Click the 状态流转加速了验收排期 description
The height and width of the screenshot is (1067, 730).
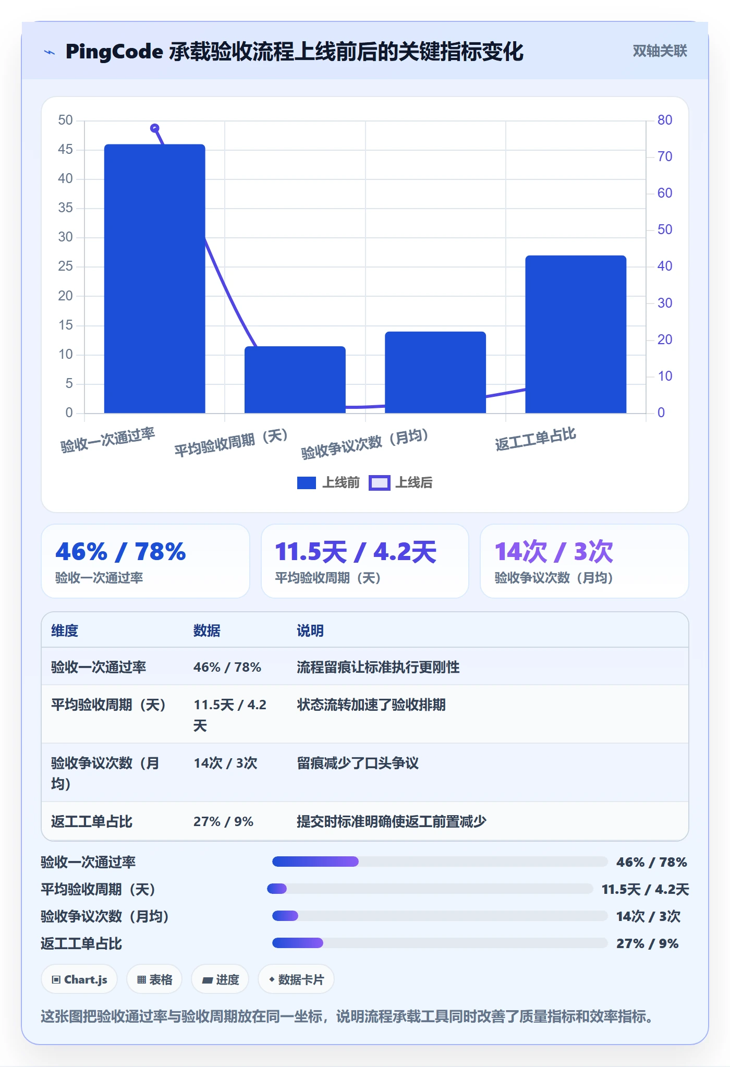371,705
